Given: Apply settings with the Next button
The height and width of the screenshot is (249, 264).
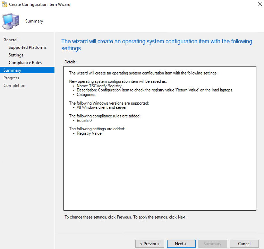Looking at the screenshot, I should [x=181, y=243].
